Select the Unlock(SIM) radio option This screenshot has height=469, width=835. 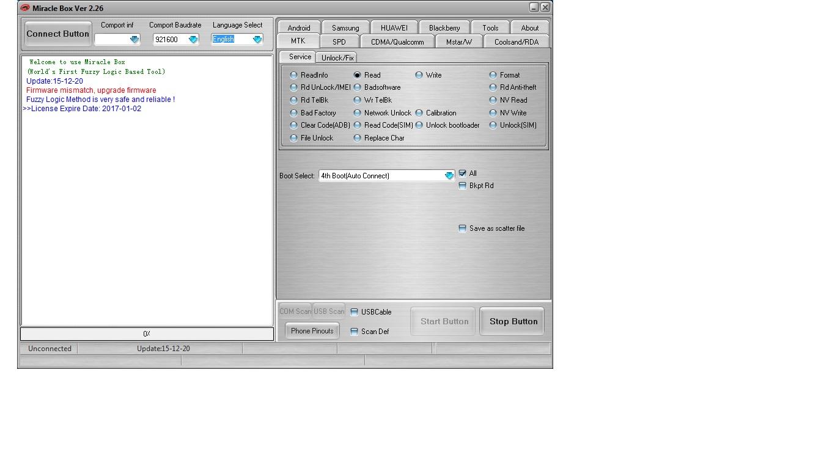513,125
